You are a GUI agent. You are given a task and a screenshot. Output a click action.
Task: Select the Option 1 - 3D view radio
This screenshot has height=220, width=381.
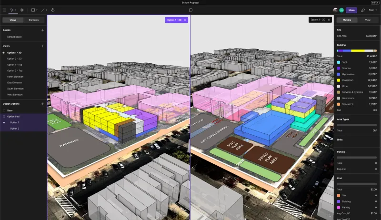pyautogui.click(x=4, y=53)
